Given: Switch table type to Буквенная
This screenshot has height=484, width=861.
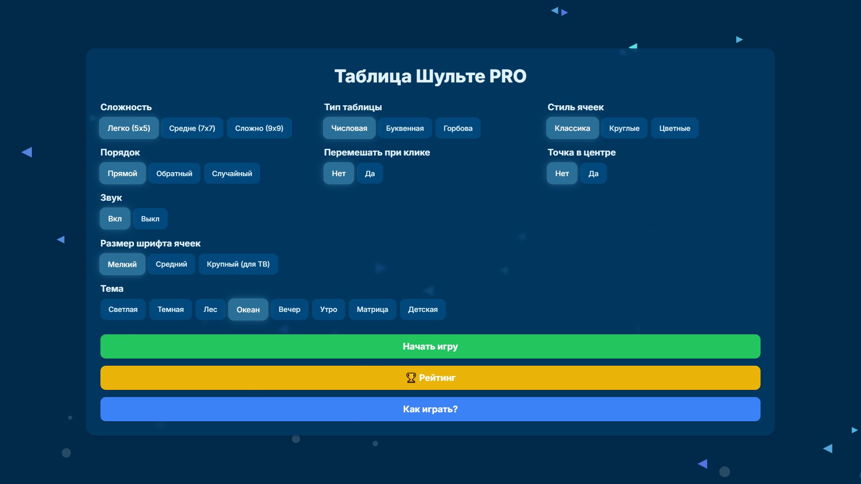Looking at the screenshot, I should [x=404, y=128].
